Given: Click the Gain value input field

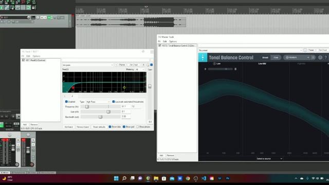Looking at the screenshot, I should [x=126, y=112].
